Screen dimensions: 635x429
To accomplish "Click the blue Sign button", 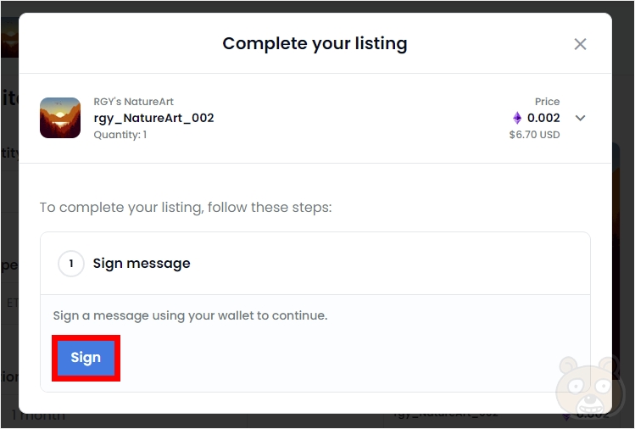I will pyautogui.click(x=86, y=358).
